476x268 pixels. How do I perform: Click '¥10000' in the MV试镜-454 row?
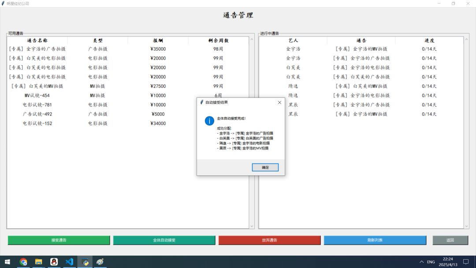pyautogui.click(x=158, y=95)
